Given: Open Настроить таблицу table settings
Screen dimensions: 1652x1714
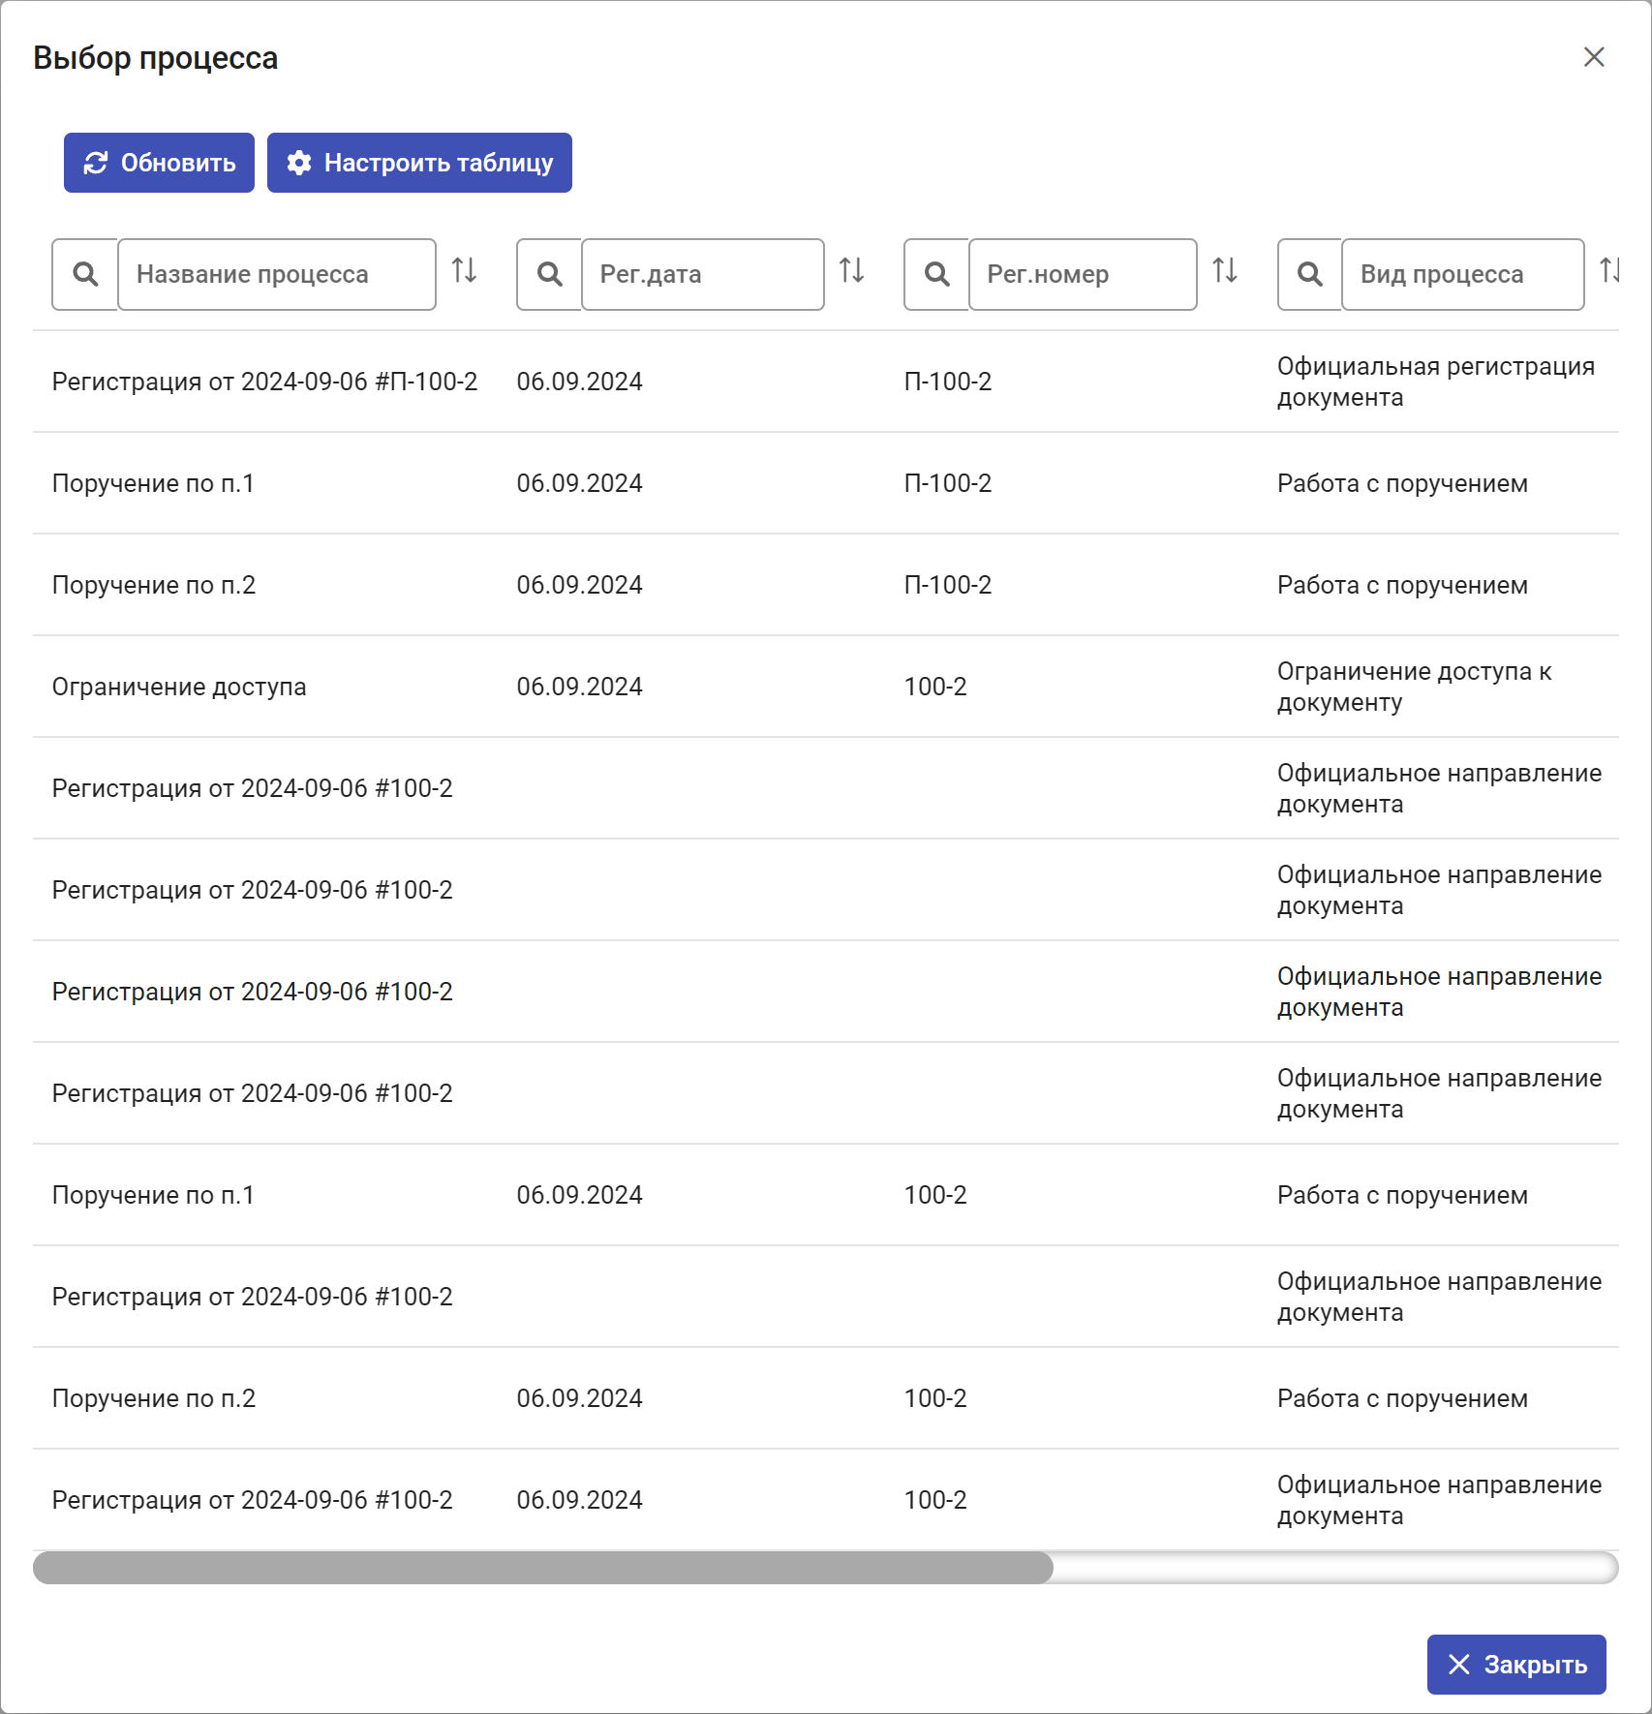Looking at the screenshot, I should (419, 163).
